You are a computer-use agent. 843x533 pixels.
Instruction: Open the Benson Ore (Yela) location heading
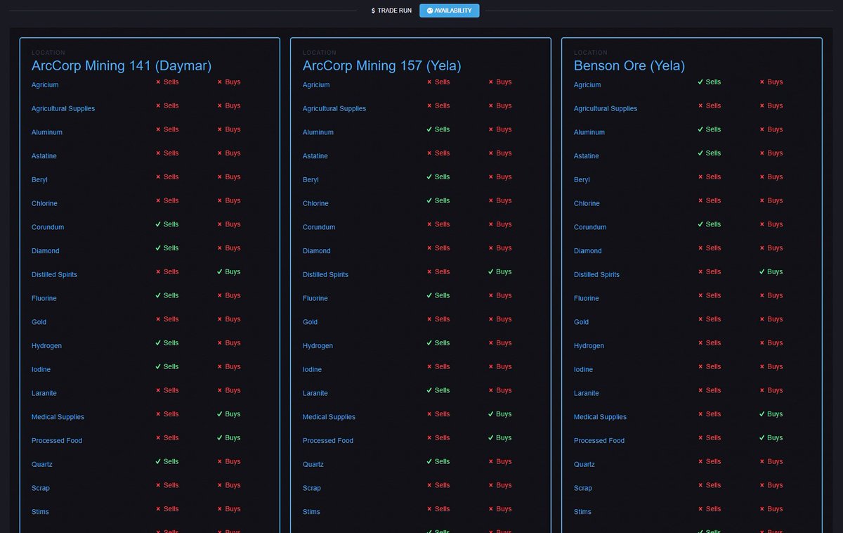point(629,65)
